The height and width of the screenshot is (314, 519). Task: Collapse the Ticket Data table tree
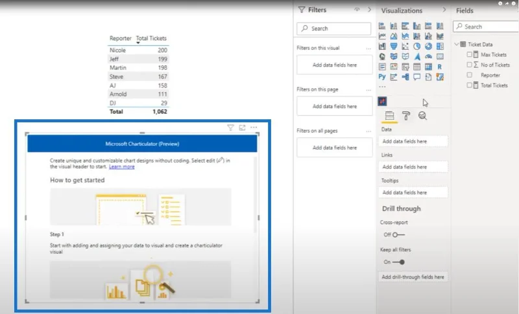[x=457, y=44]
